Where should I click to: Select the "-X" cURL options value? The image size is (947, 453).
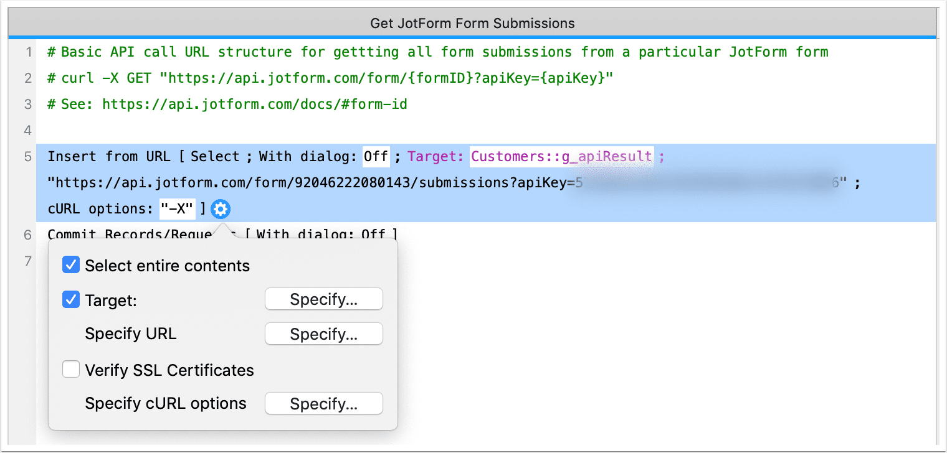point(177,208)
